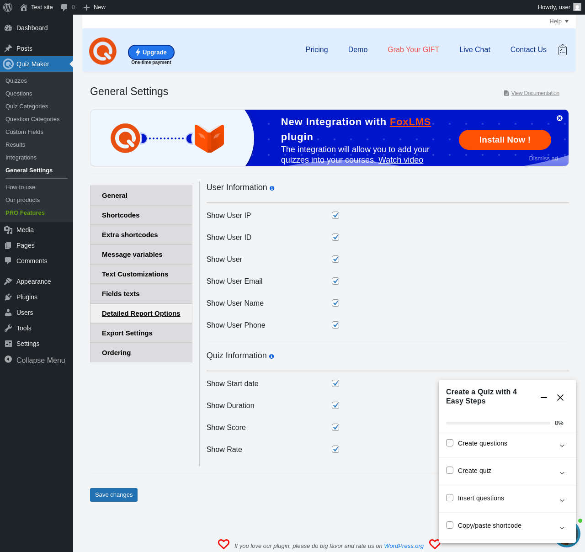
Task: Toggle Show Score checkbox
Action: (335, 427)
